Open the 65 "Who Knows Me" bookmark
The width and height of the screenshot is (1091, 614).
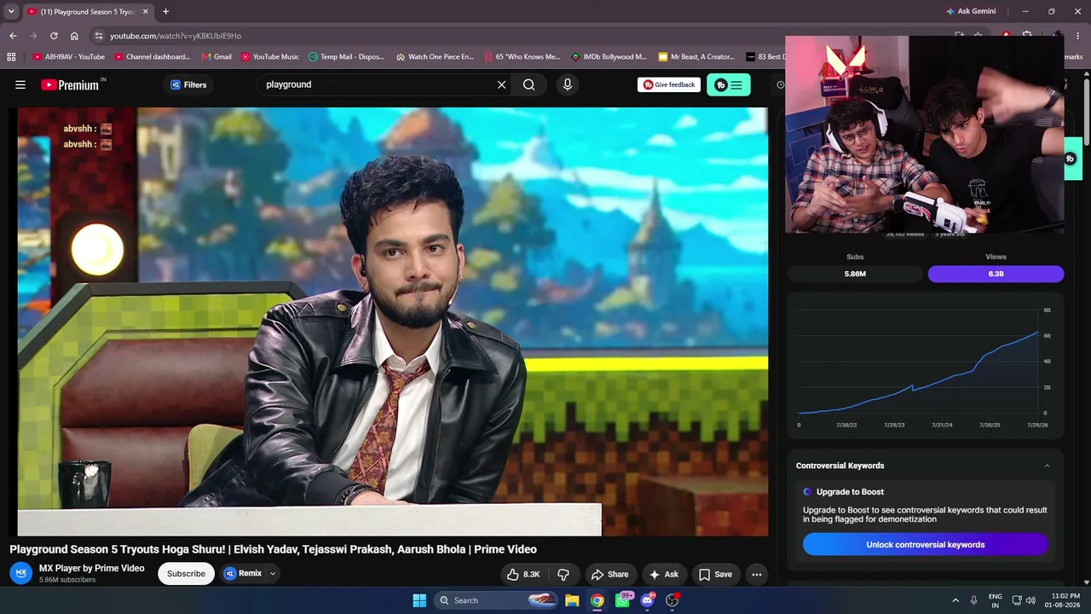tap(522, 57)
